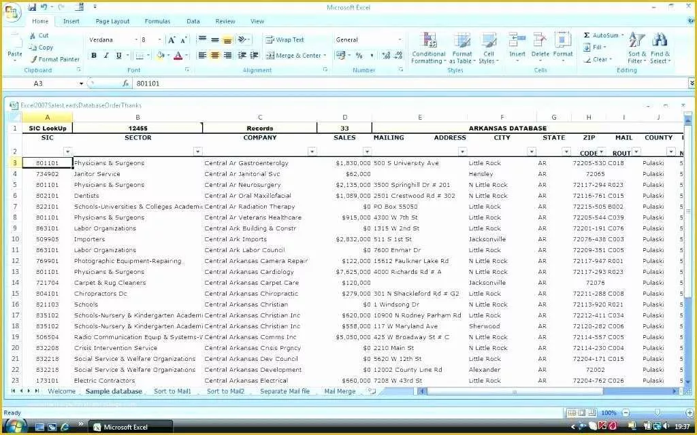
Task: Switch to the Mail Merge sheet tab
Action: (340, 391)
